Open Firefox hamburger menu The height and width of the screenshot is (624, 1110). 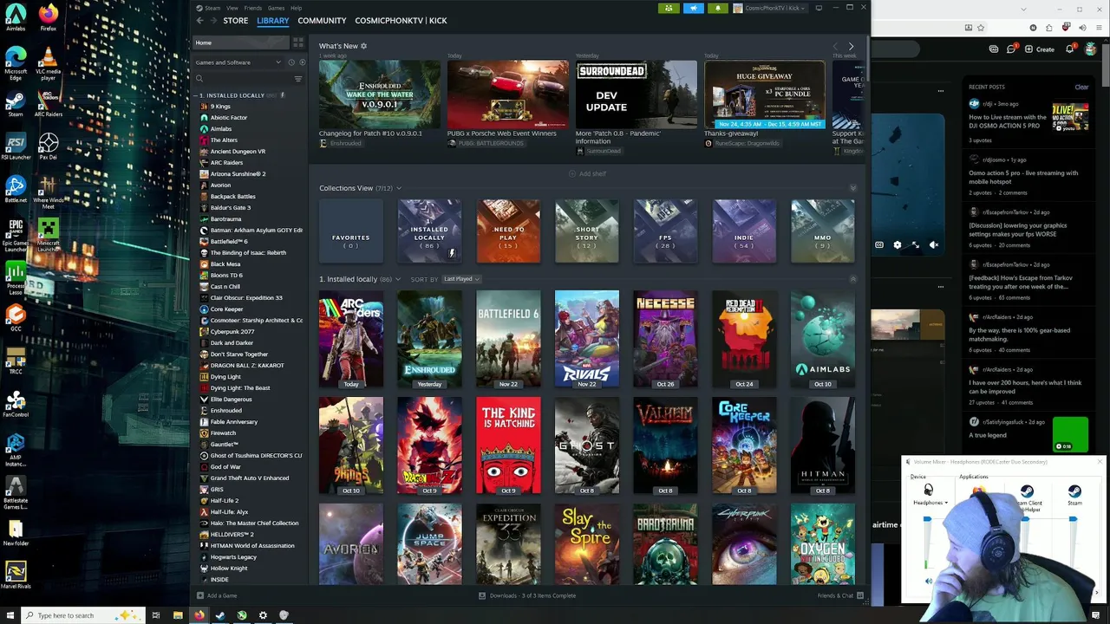point(1099,28)
